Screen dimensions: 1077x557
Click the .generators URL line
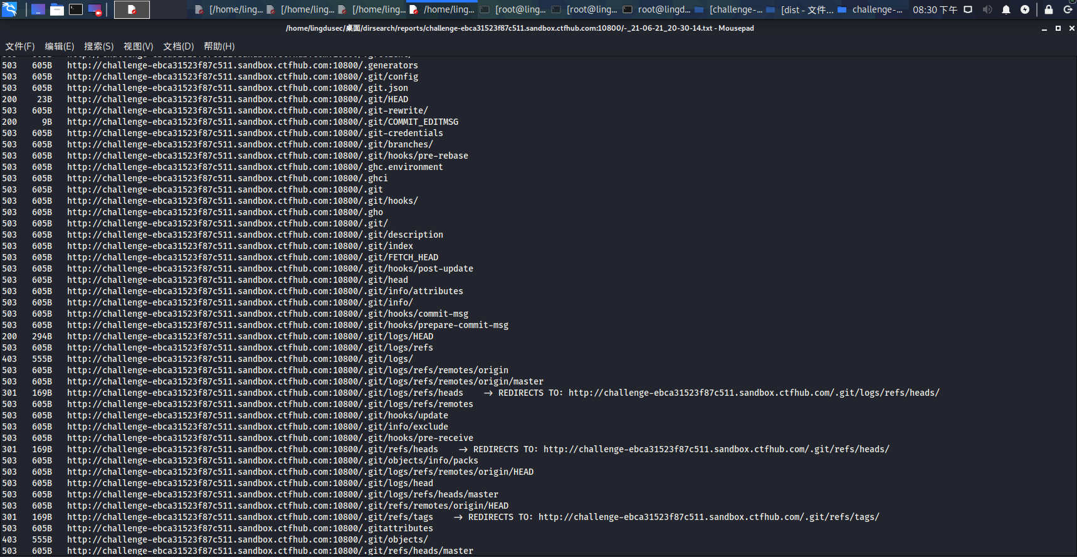tap(243, 65)
